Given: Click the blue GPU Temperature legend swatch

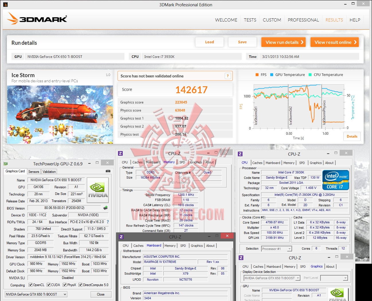Looking at the screenshot, I should coord(272,75).
